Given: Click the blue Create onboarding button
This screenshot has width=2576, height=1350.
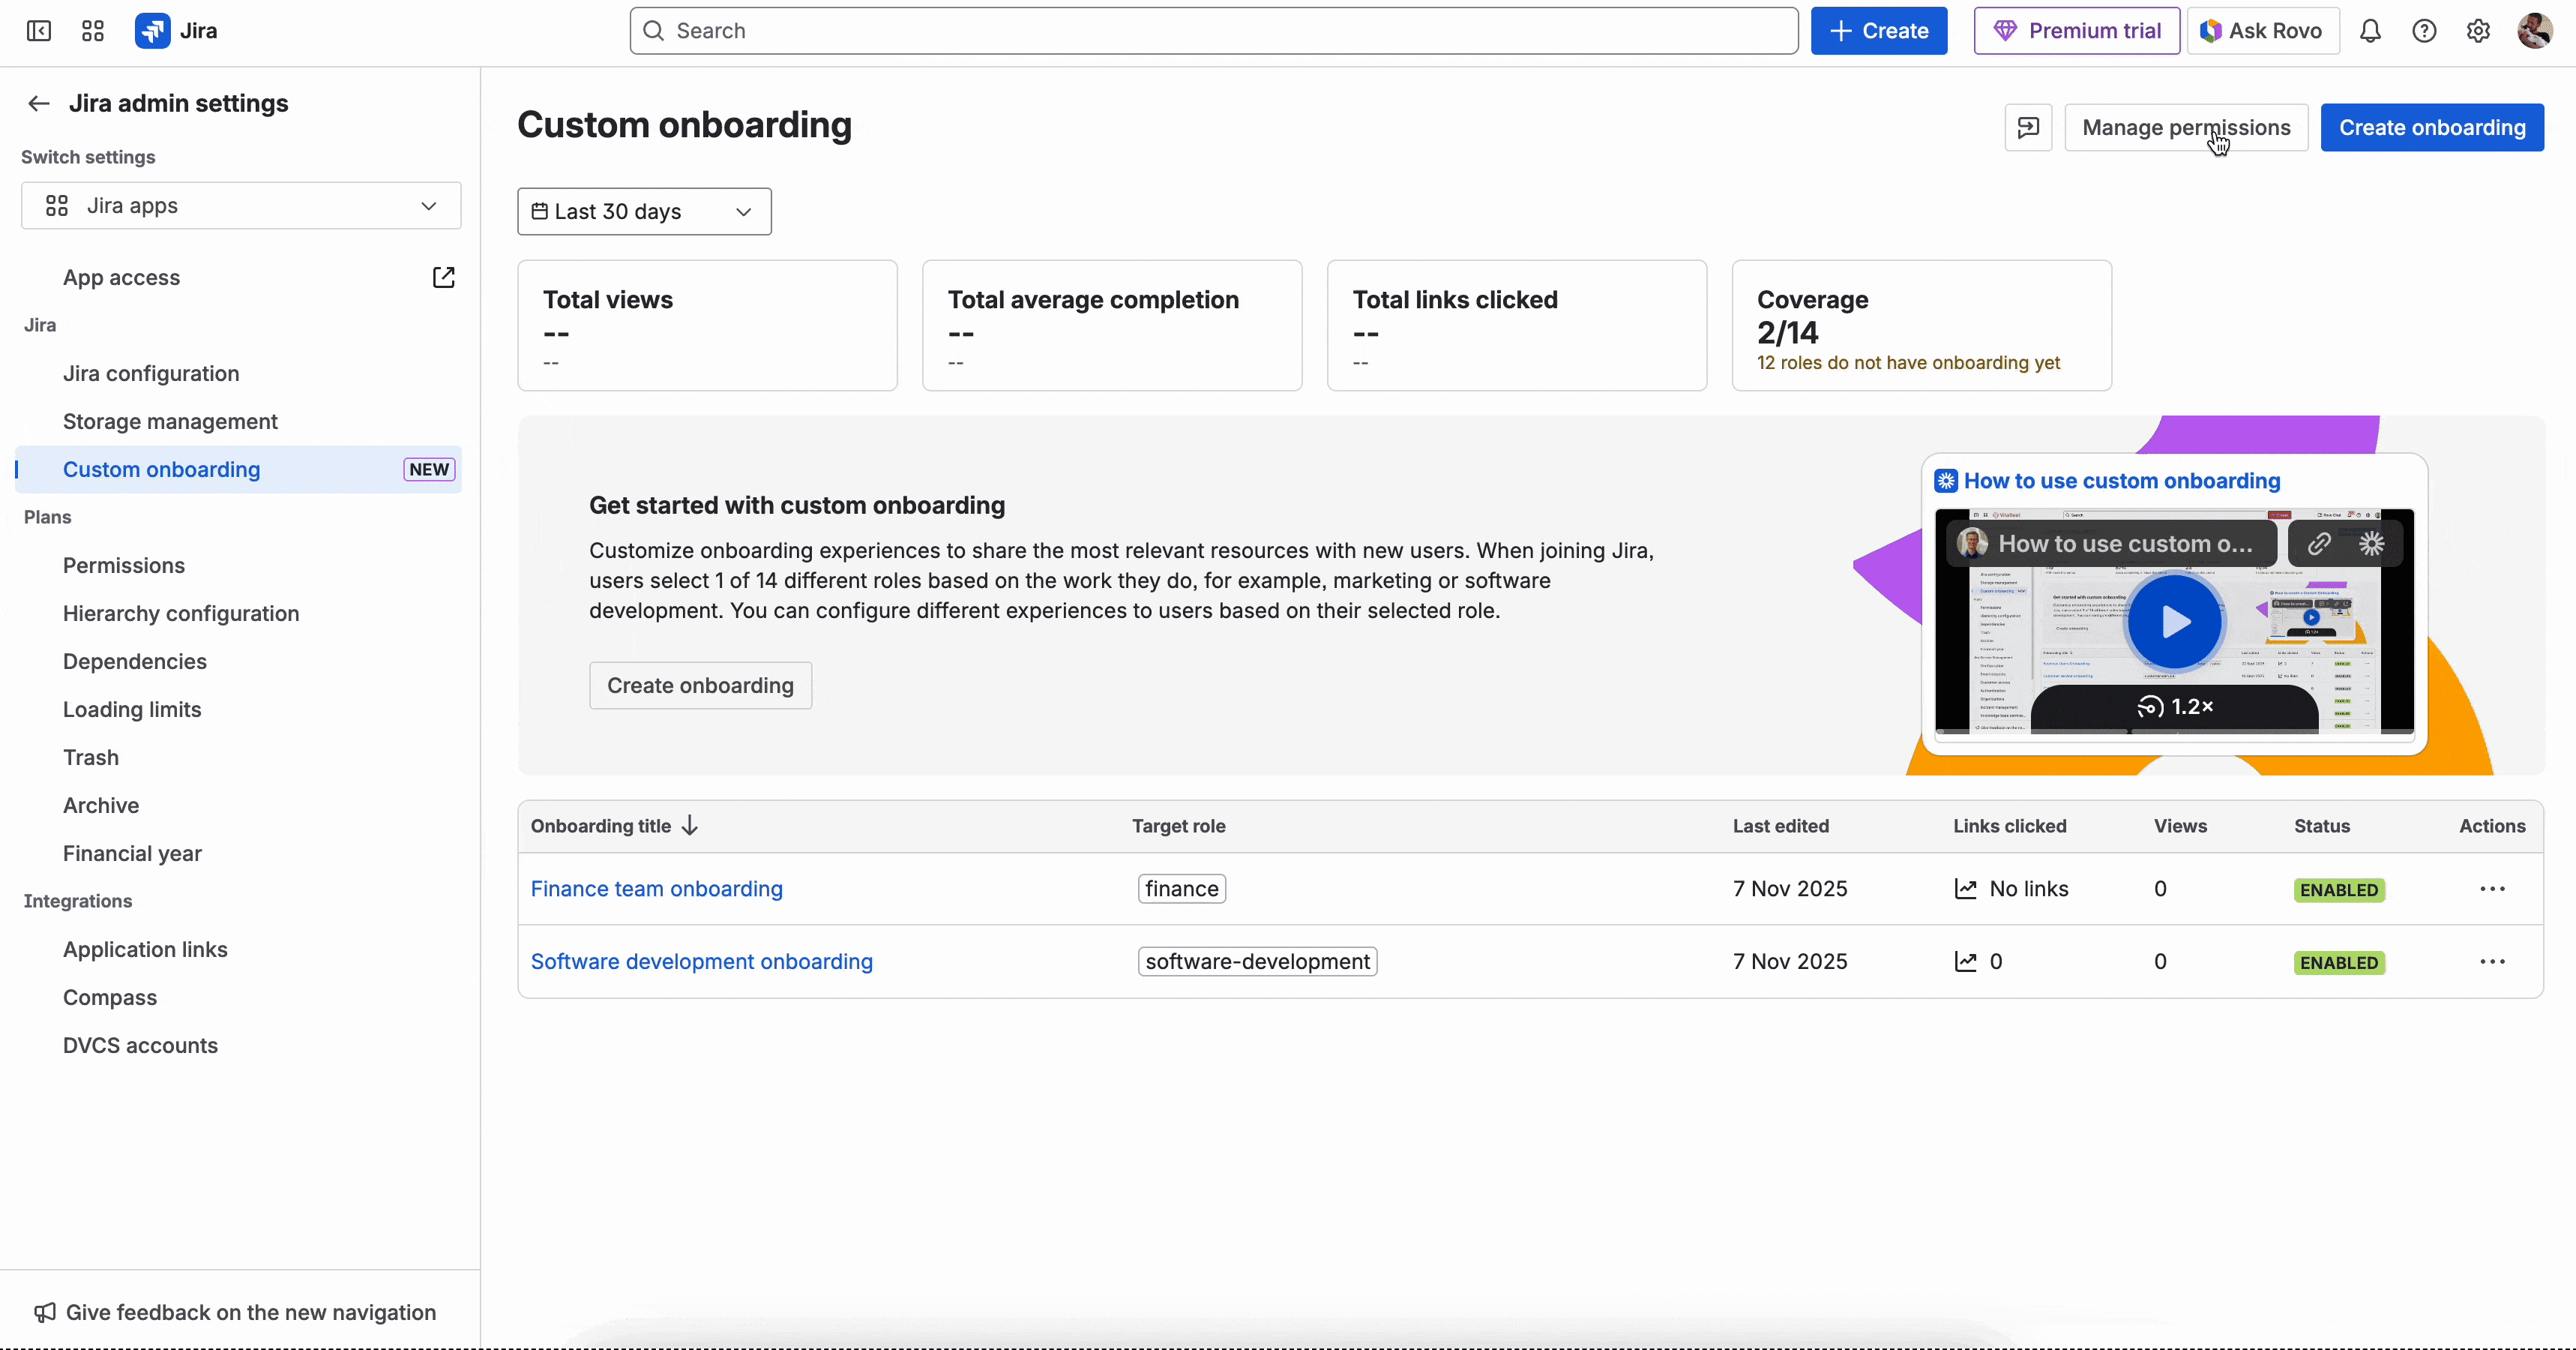Looking at the screenshot, I should 2432,127.
